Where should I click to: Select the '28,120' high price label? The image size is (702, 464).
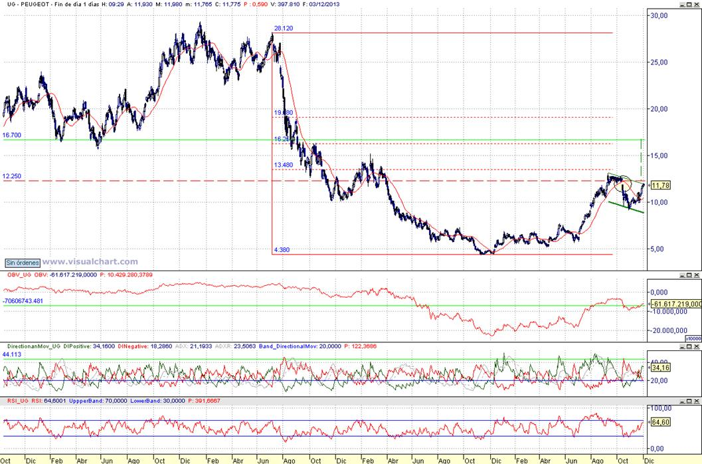[284, 28]
